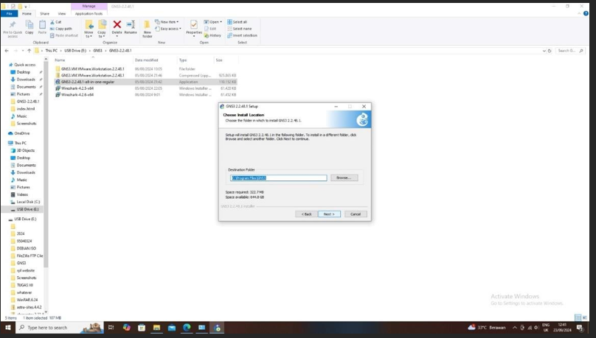Click Invert selection in the ribbon

tap(242, 35)
